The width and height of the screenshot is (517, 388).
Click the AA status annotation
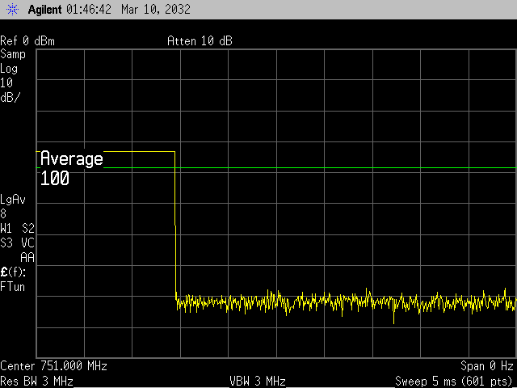(x=27, y=258)
